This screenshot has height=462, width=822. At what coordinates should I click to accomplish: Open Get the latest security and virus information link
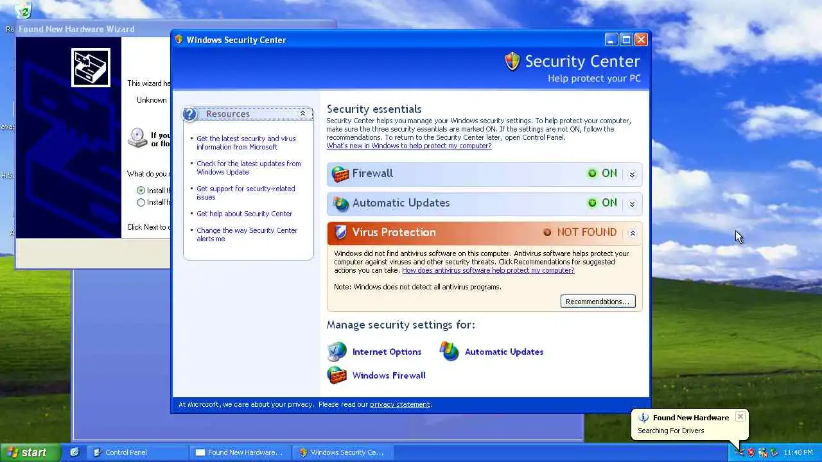click(x=246, y=142)
